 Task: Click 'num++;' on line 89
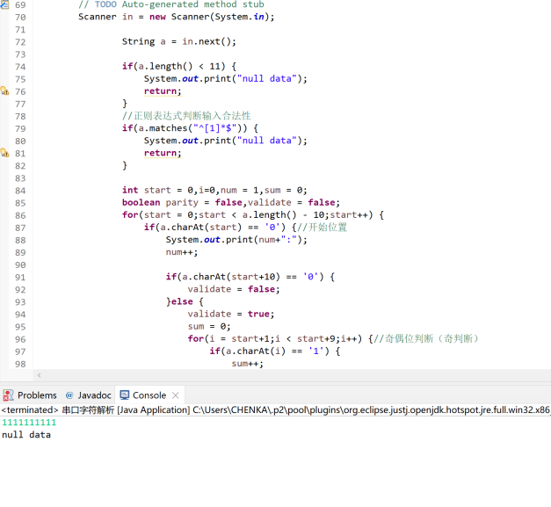(182, 252)
